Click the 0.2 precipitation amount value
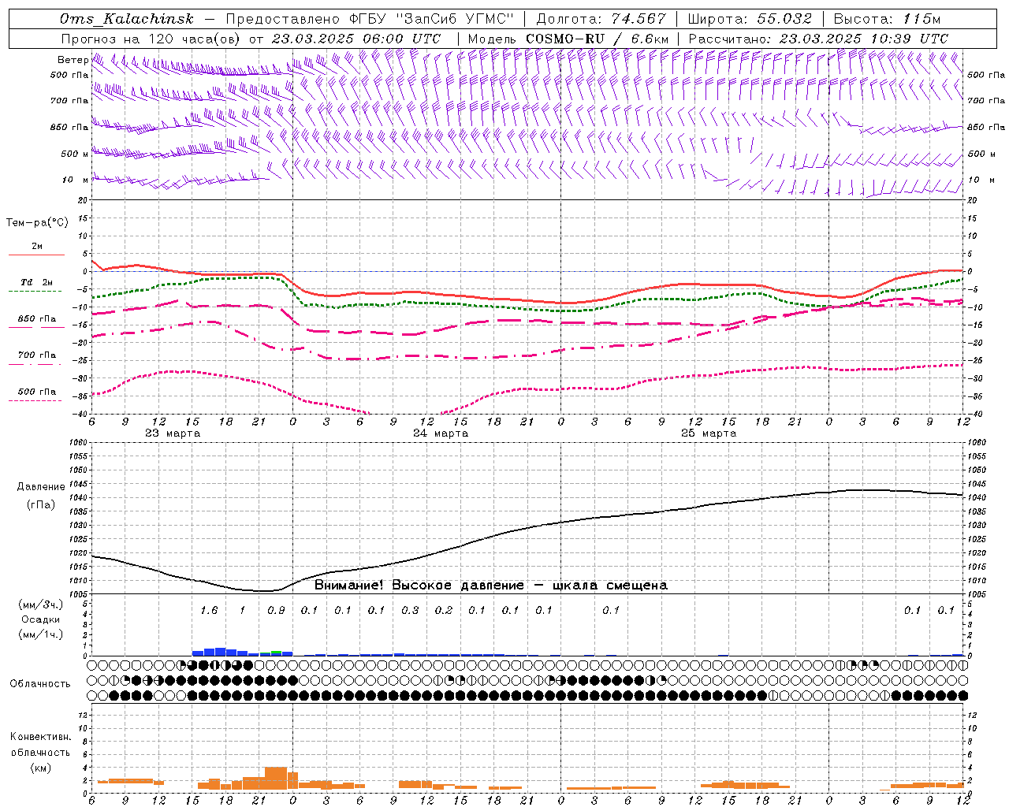Image resolution: width=1009 pixels, height=807 pixels. point(444,610)
